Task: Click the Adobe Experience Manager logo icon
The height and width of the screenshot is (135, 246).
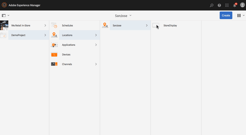Action: pos(4,5)
